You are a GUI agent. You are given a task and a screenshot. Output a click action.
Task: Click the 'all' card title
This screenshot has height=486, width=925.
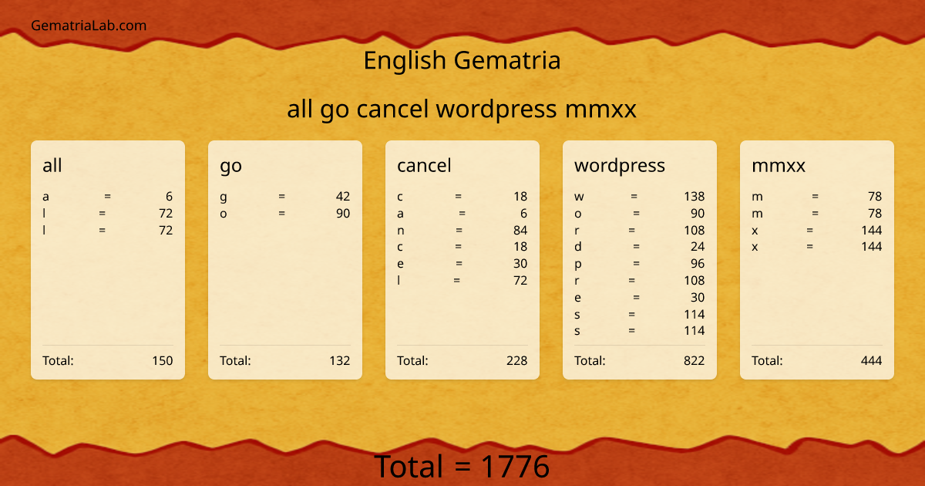[52, 165]
